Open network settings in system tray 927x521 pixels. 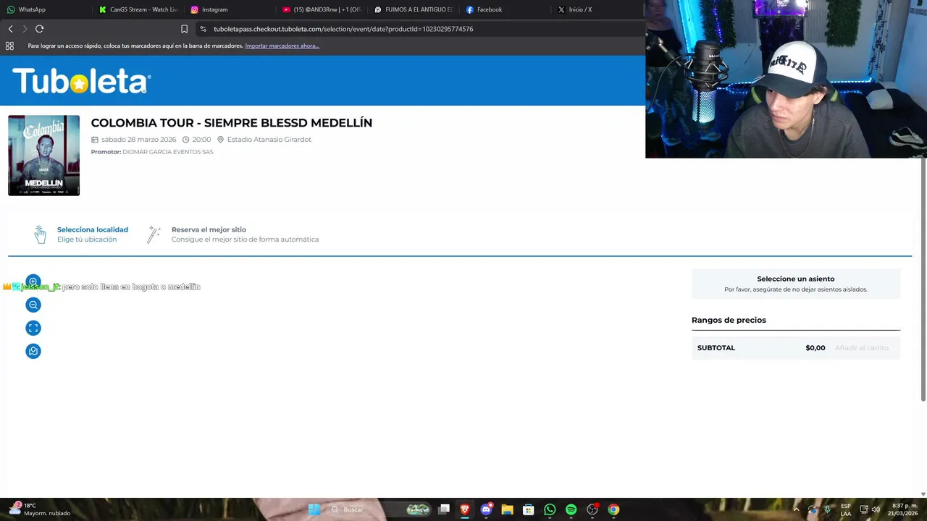(863, 509)
